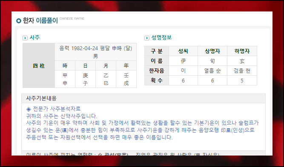Click the 열흘 순 reading cell
284x167 pixels.
(x=212, y=71)
